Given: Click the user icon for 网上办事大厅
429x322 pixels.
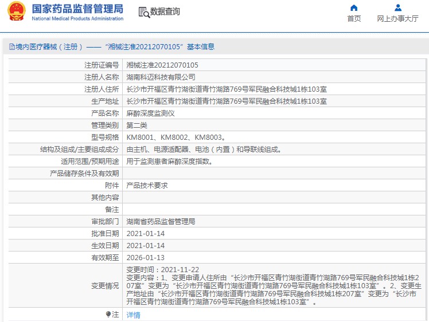Looking at the screenshot, I should pos(398,7).
